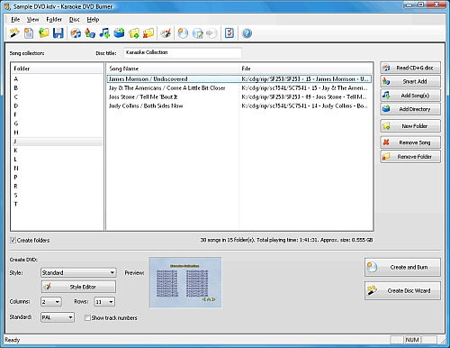This screenshot has height=348, width=450.
Task: Enable Show track numbers checkbox
Action: coord(87,317)
